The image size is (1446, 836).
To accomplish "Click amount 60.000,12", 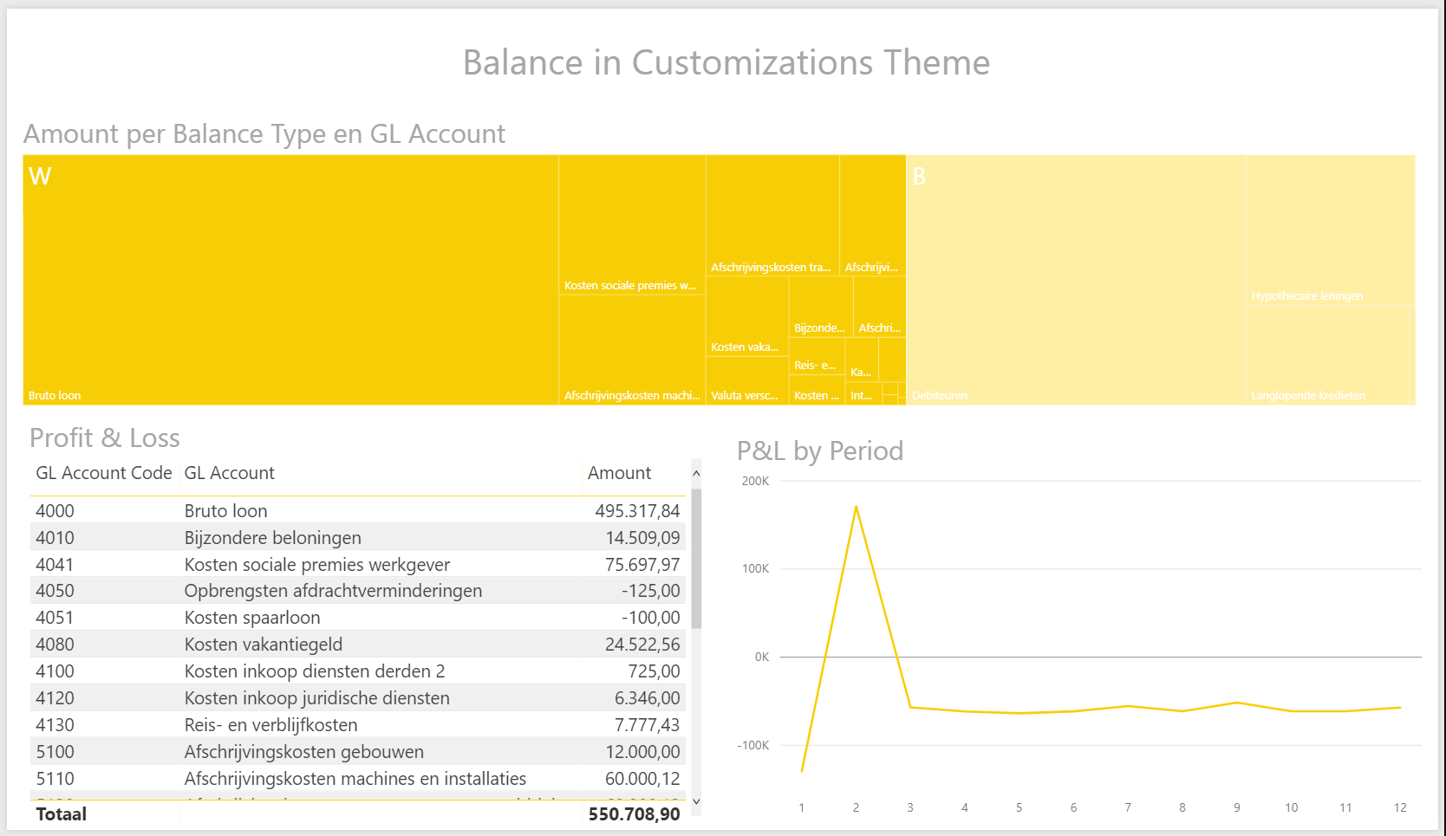I will pos(642,779).
